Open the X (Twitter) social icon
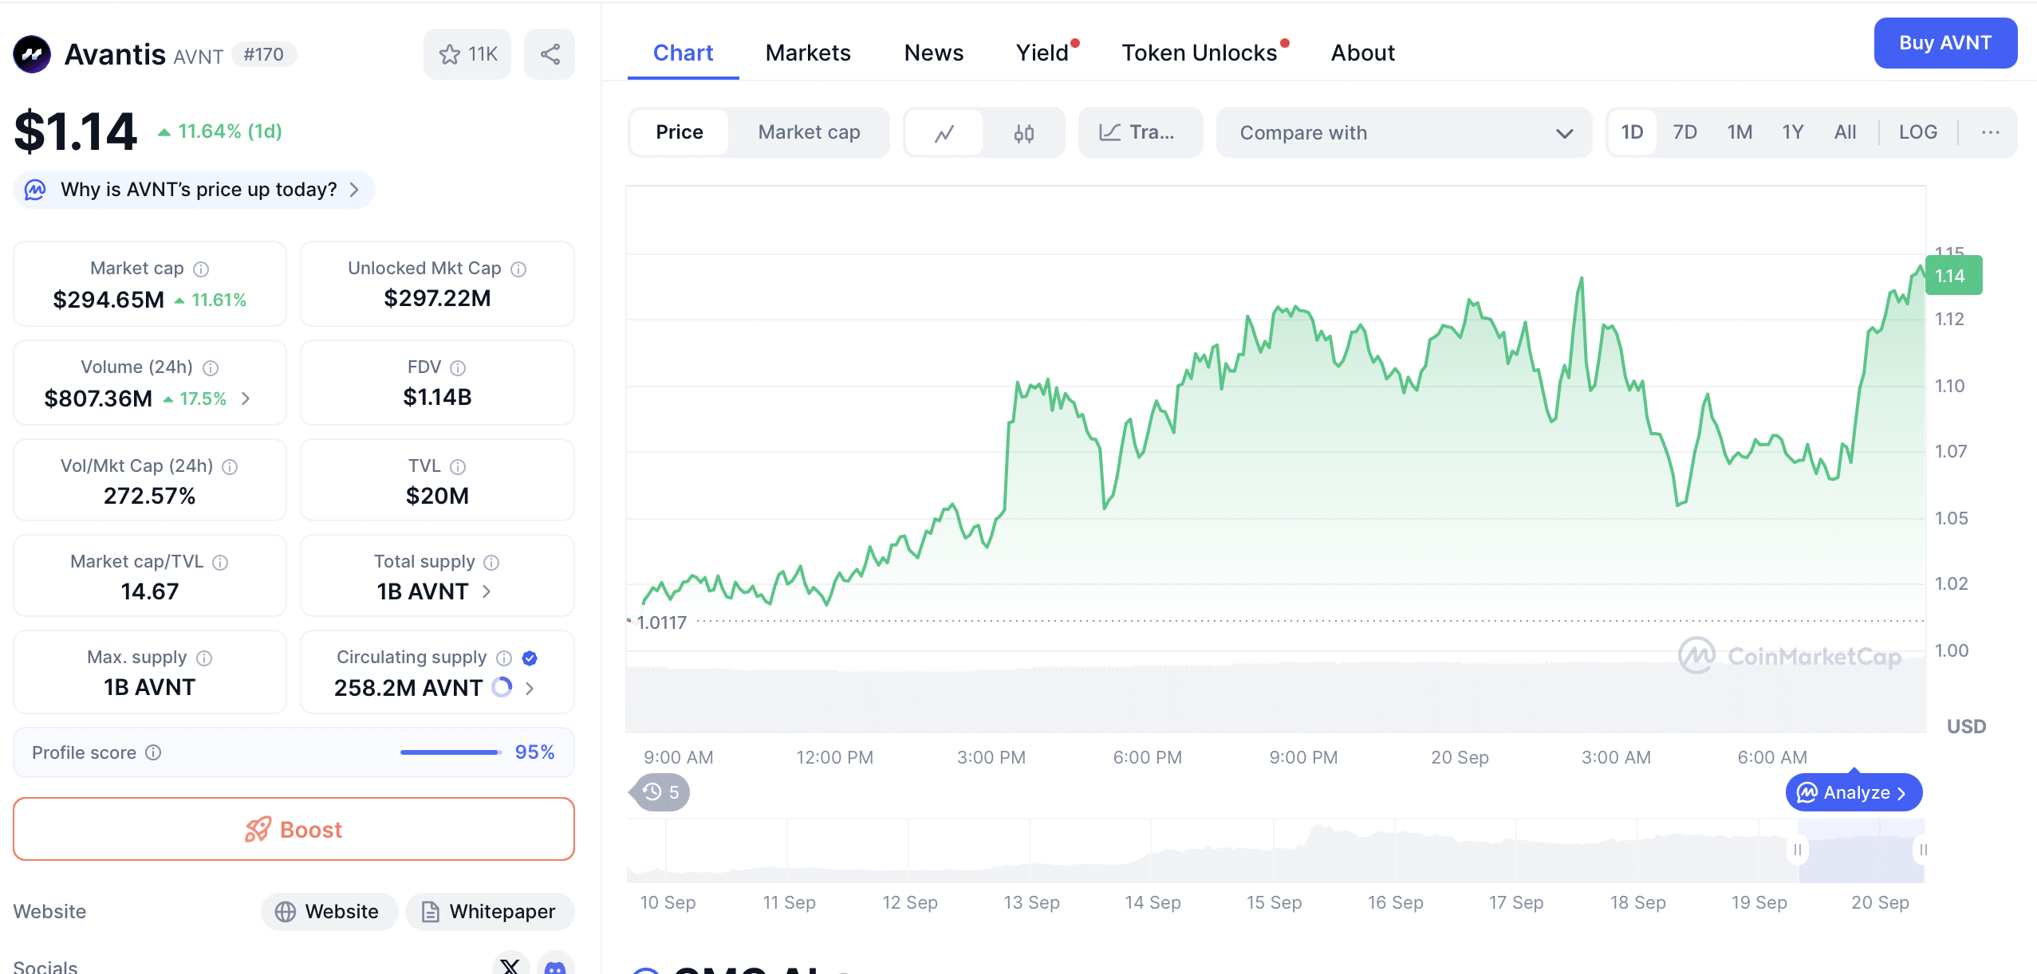This screenshot has width=2037, height=974. [x=511, y=965]
